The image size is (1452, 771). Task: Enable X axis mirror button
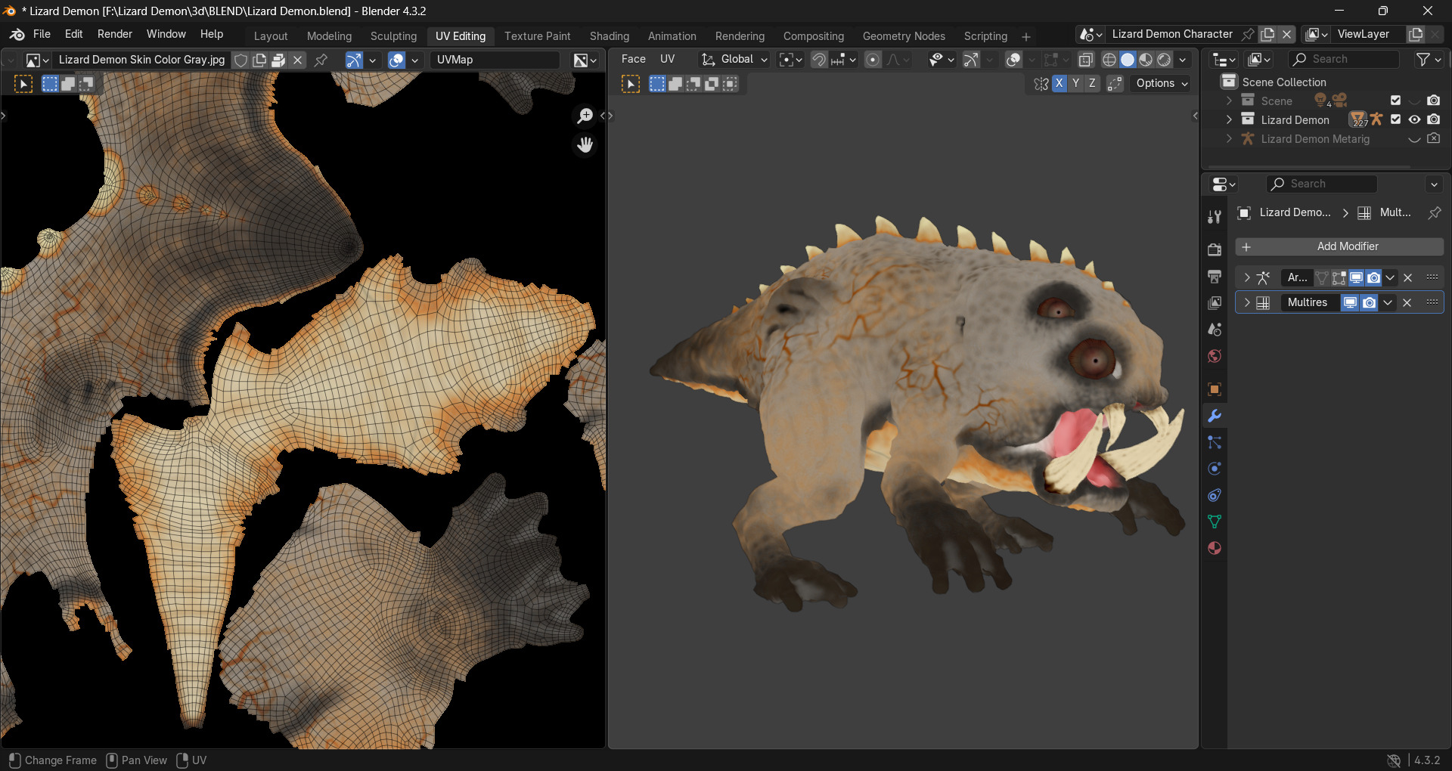pos(1059,83)
